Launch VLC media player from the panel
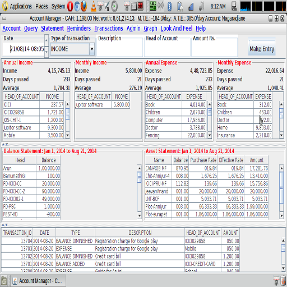Screen dimensions: 287x287 click(x=94, y=6)
